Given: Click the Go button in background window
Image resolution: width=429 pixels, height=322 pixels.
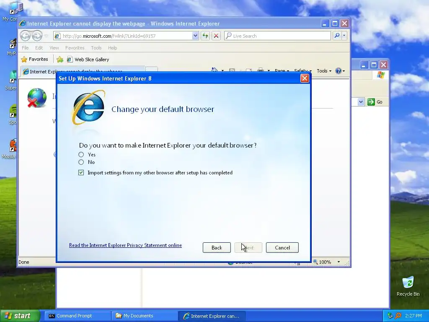Looking at the screenshot, I should [375, 102].
